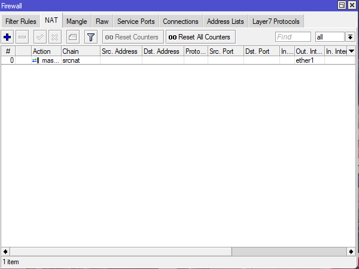
Task: Open Layer7 Protocols tab
Action: point(276,22)
